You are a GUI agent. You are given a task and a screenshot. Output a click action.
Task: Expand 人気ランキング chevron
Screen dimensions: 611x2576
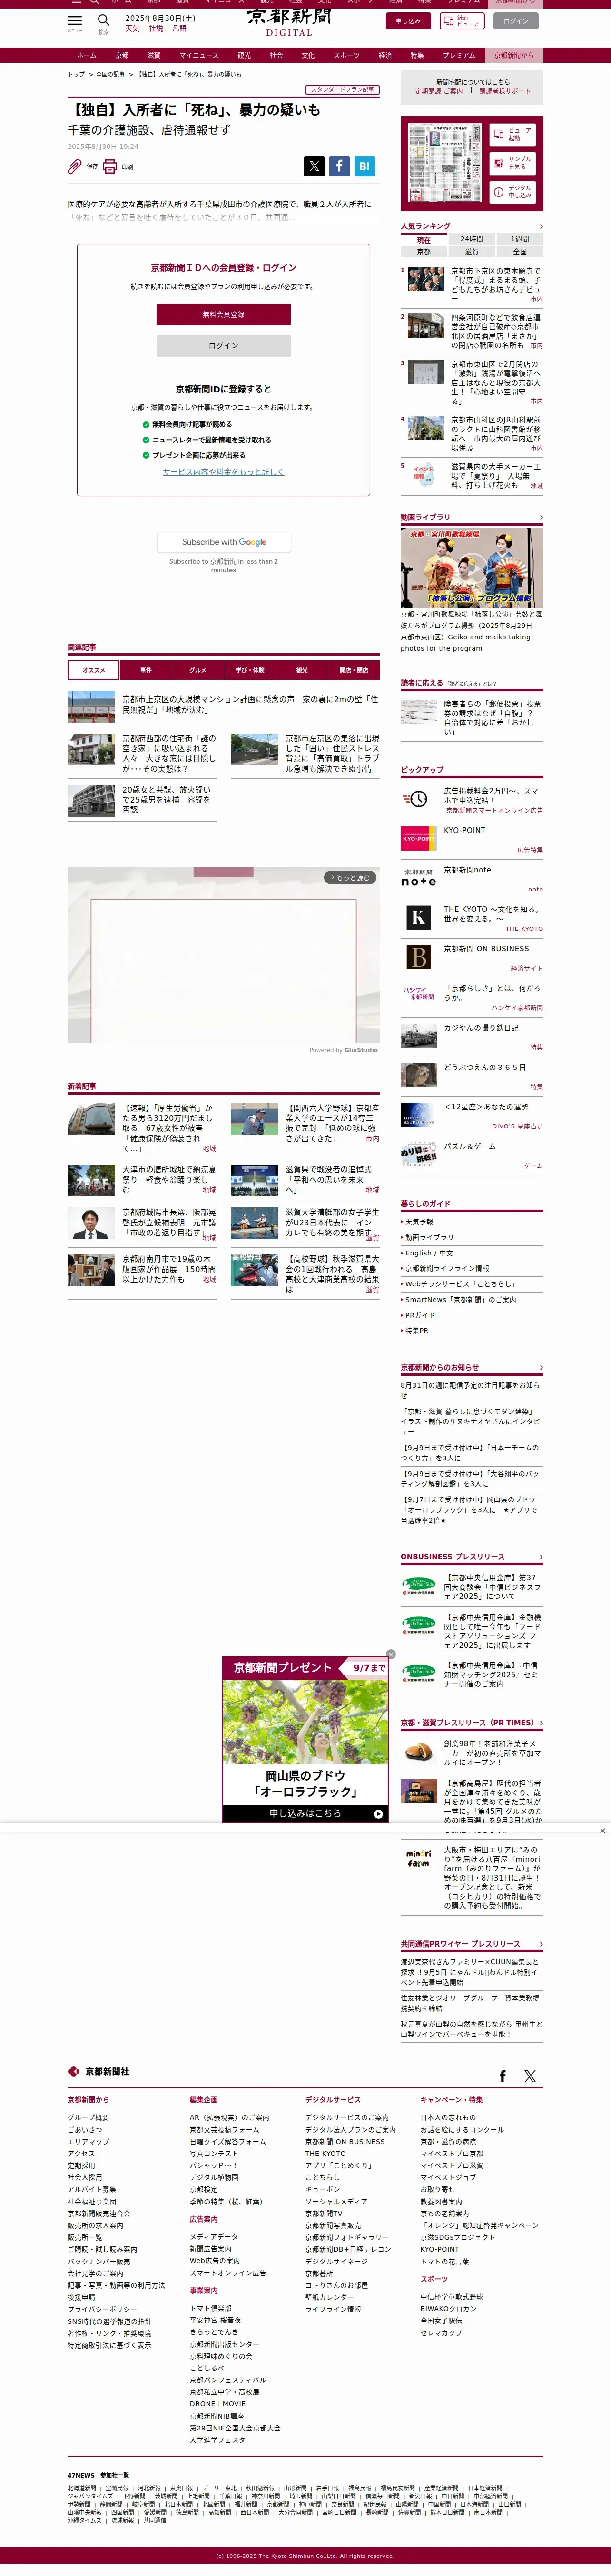click(541, 226)
